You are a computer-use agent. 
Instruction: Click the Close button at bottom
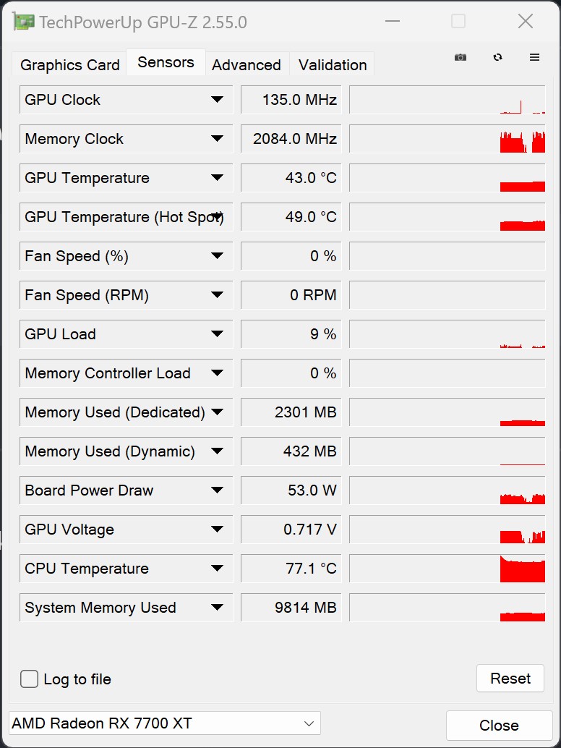[499, 726]
